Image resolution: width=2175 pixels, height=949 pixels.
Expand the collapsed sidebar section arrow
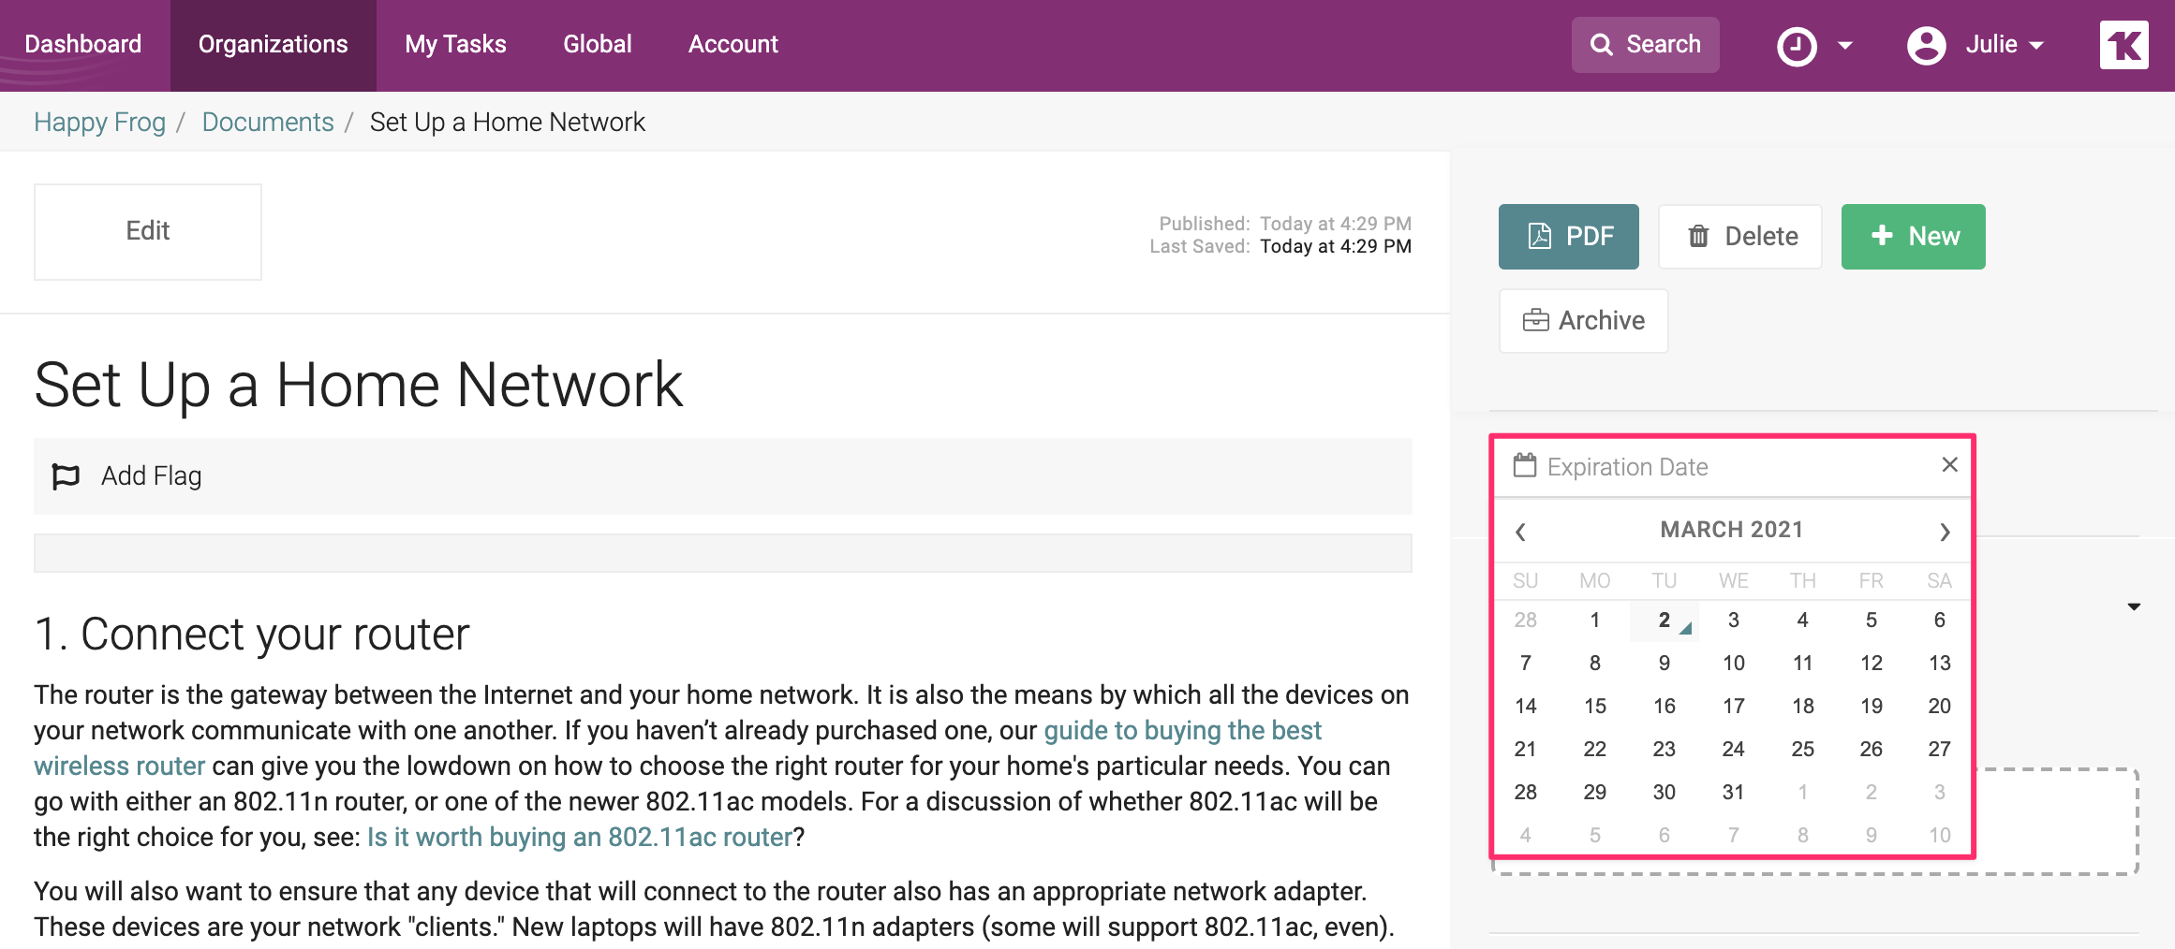point(2134,607)
